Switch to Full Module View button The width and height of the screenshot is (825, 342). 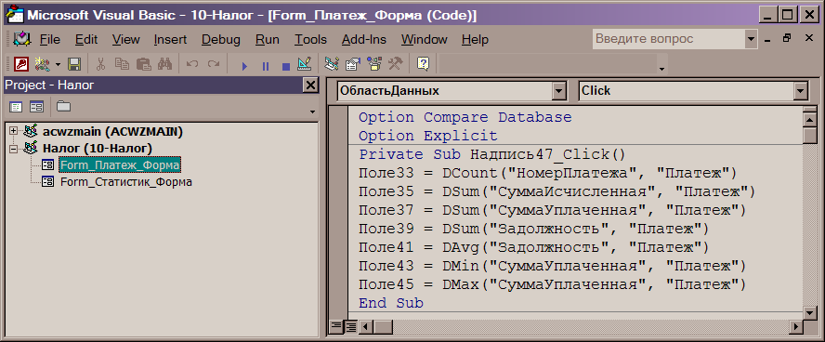[x=350, y=327]
